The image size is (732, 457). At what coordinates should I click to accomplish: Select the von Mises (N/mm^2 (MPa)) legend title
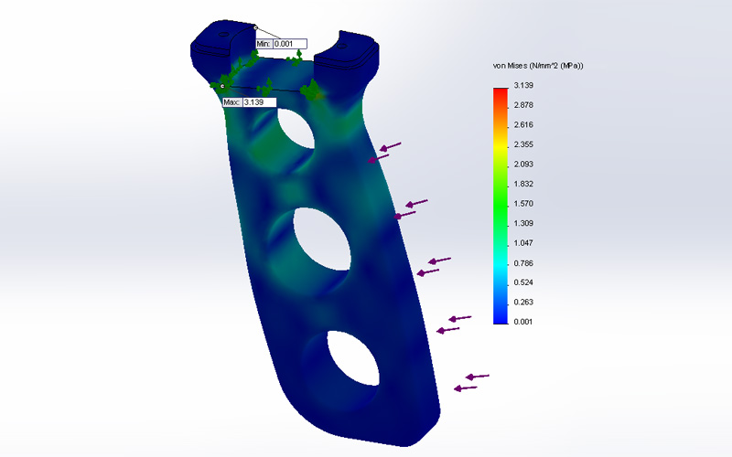(x=538, y=66)
